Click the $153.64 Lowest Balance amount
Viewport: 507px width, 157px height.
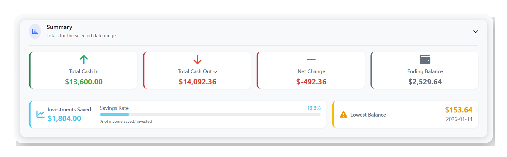click(x=458, y=110)
